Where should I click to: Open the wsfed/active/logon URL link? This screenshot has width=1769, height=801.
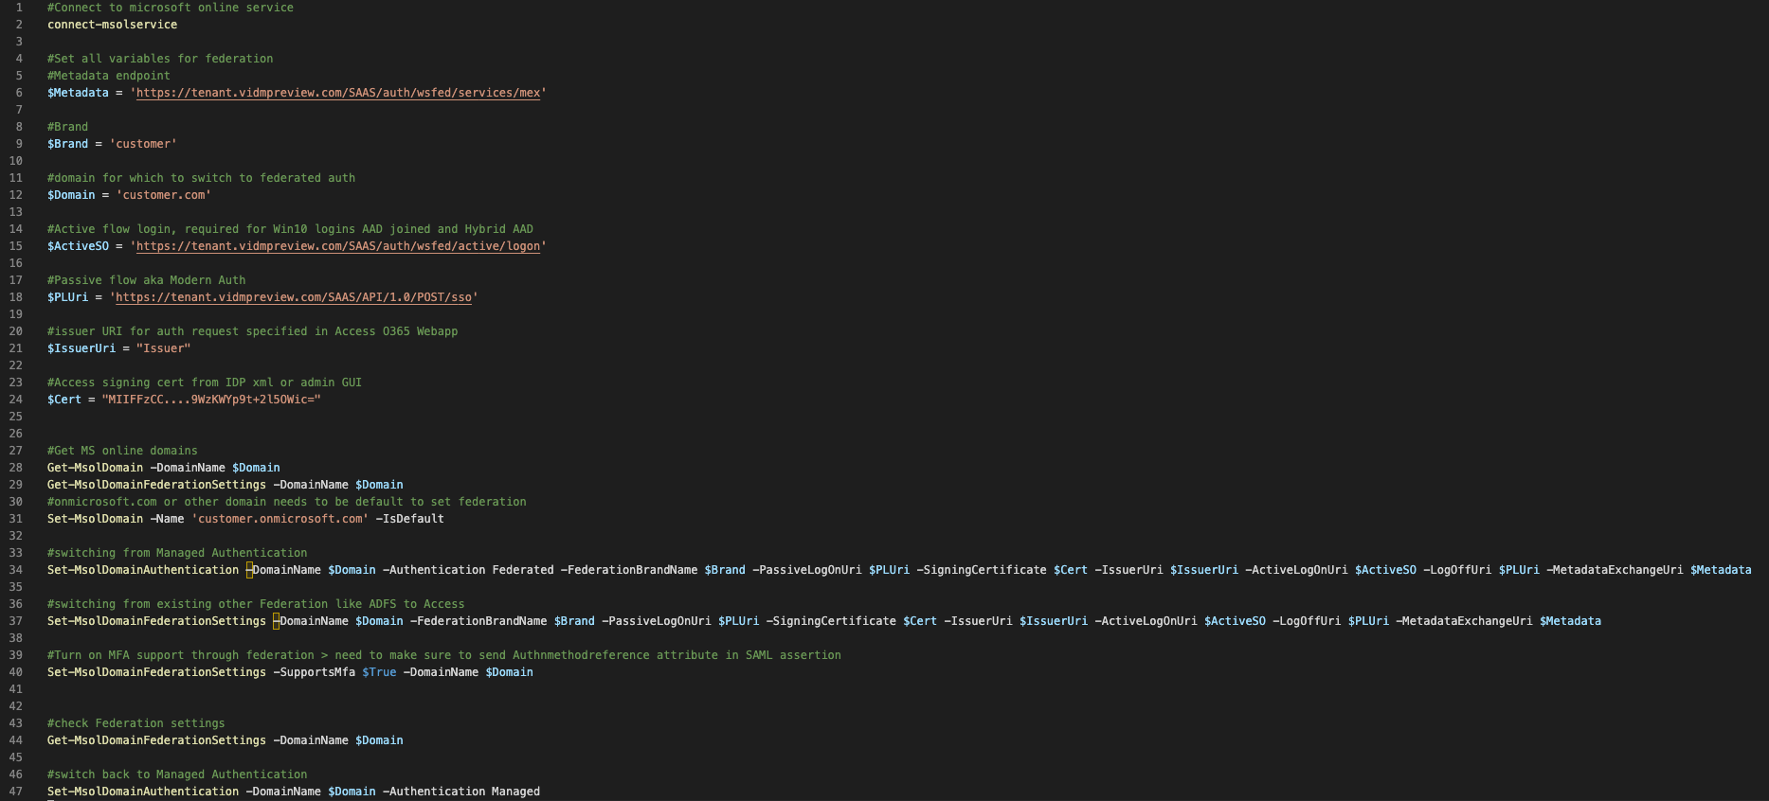pos(338,246)
